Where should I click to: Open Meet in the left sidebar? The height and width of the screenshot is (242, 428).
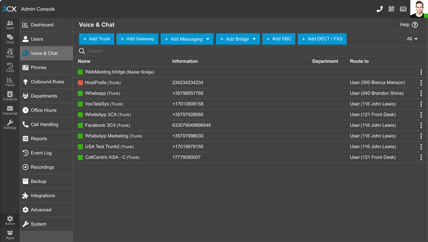10,53
